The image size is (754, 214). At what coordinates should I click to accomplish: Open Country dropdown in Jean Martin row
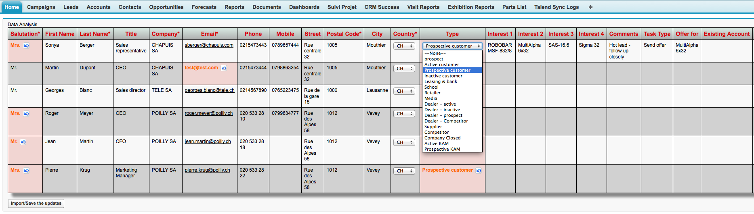click(404, 142)
